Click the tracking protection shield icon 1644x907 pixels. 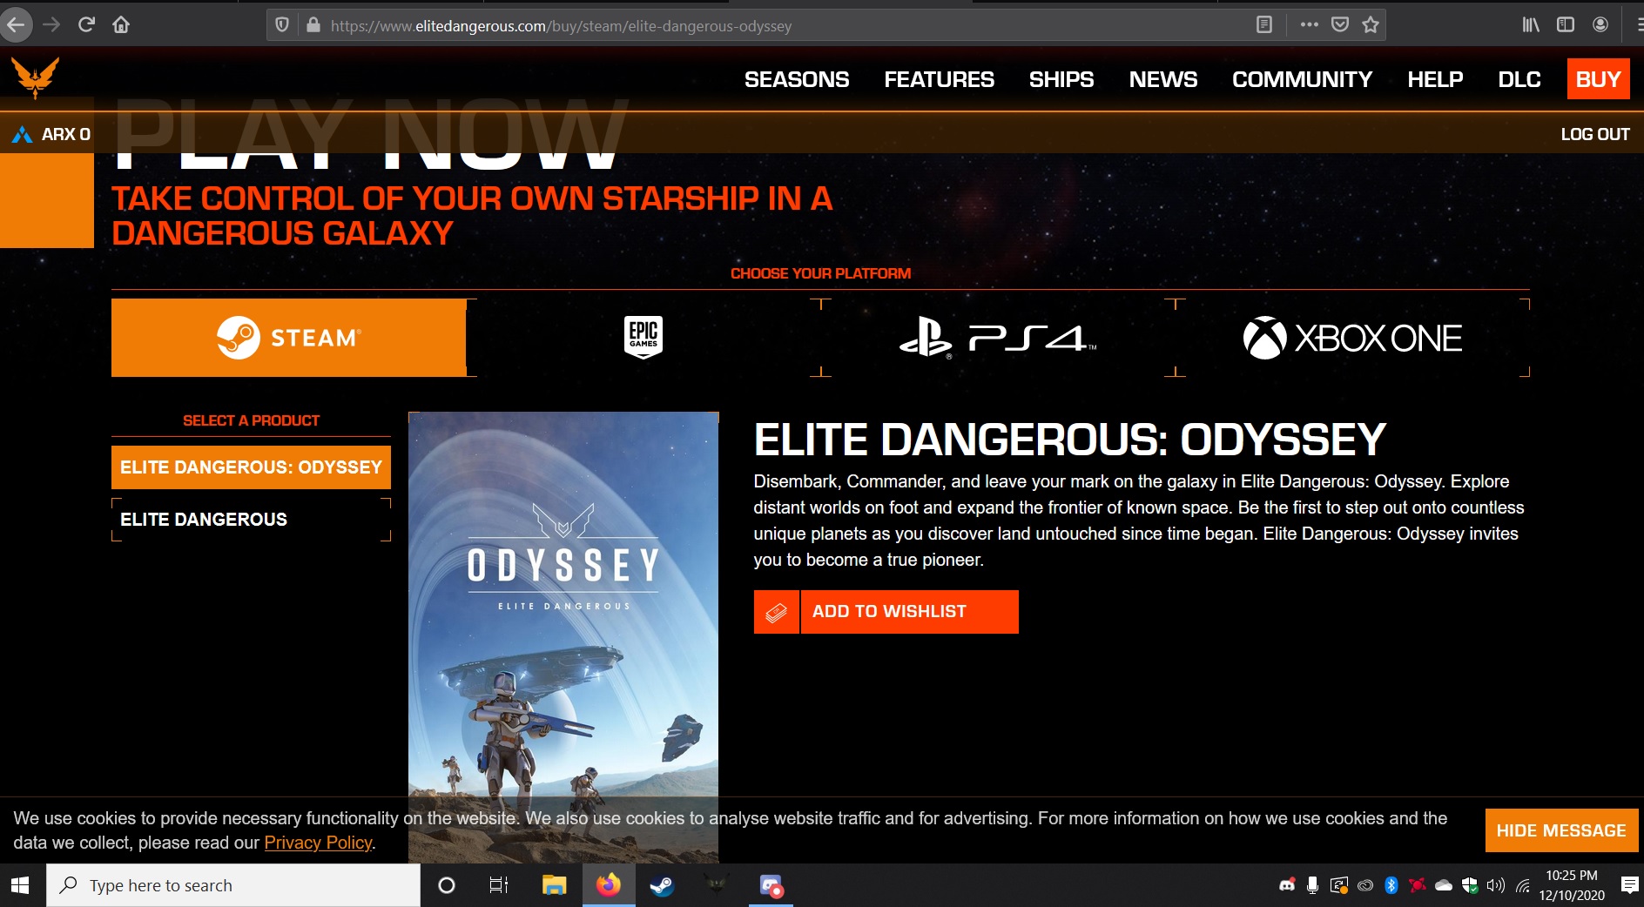click(x=282, y=25)
